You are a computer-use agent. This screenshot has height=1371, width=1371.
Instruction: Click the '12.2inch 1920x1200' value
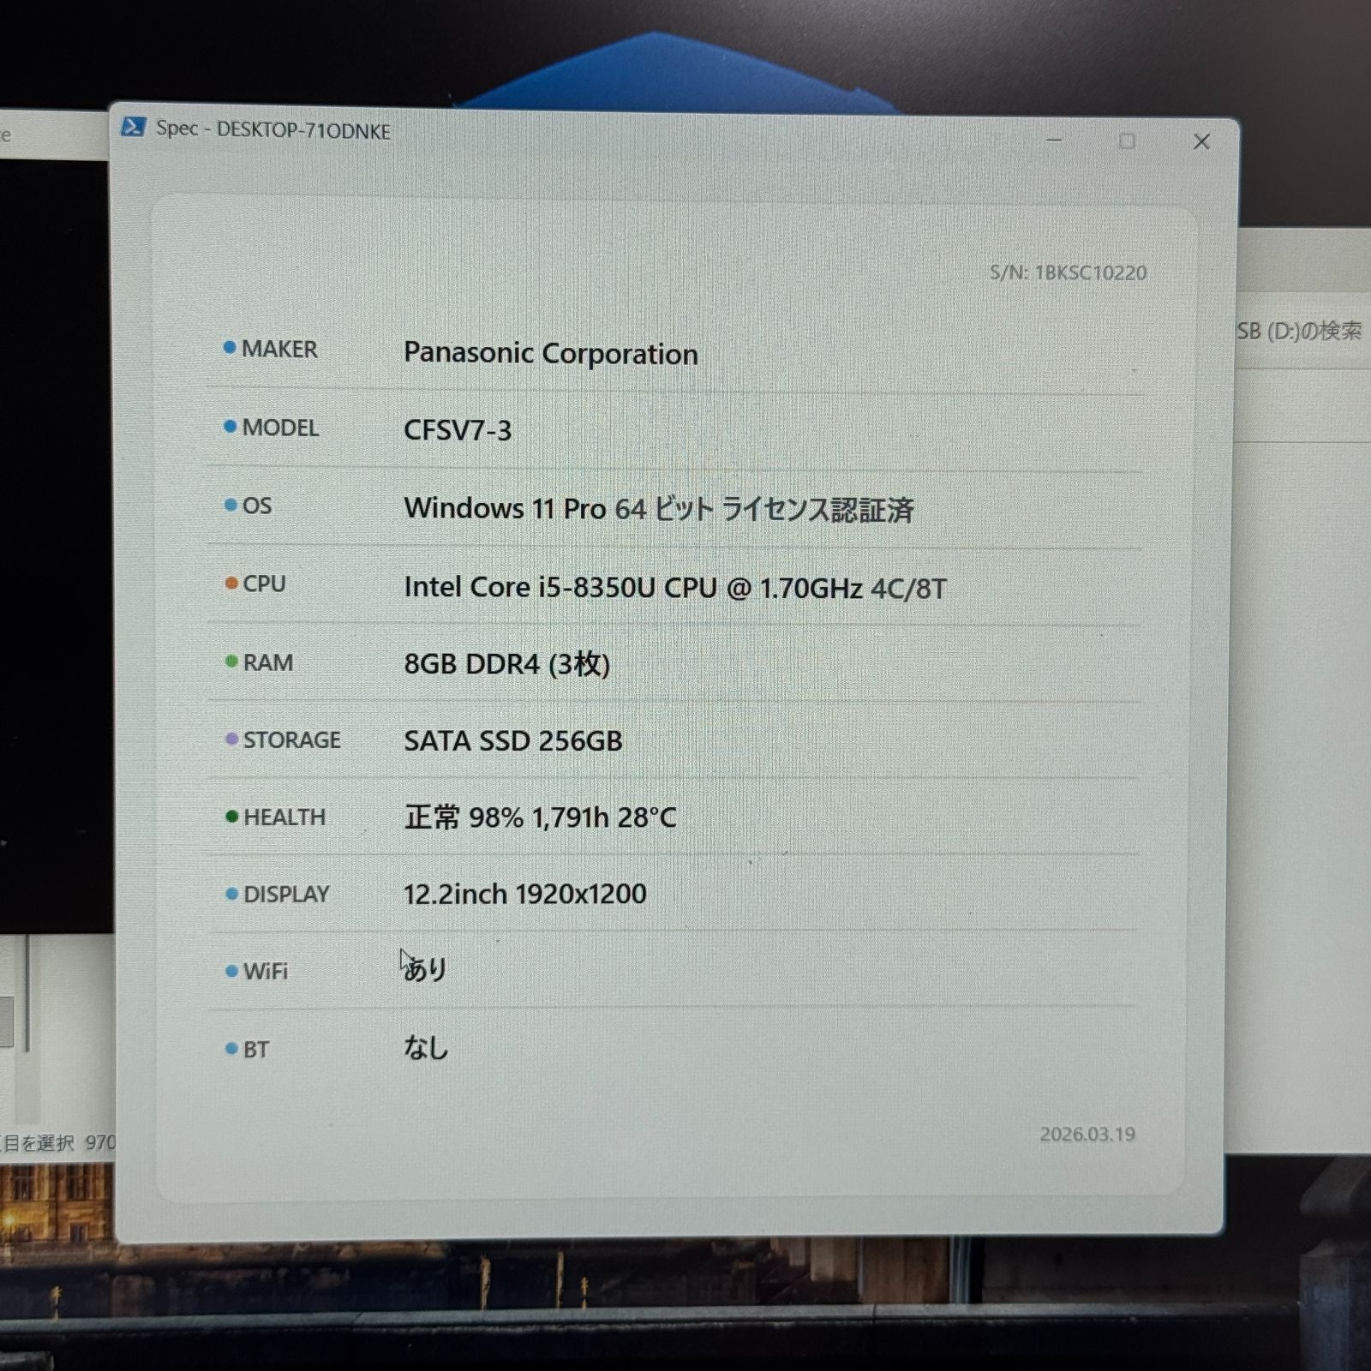[524, 895]
